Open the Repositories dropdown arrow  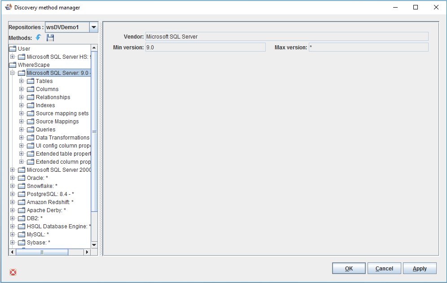[93, 27]
